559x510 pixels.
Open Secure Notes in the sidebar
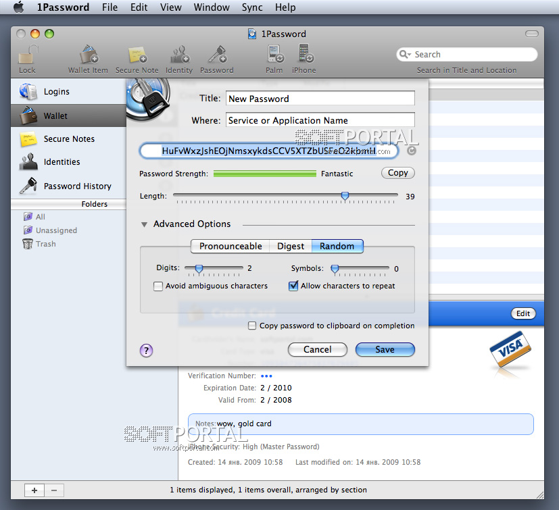pos(68,139)
